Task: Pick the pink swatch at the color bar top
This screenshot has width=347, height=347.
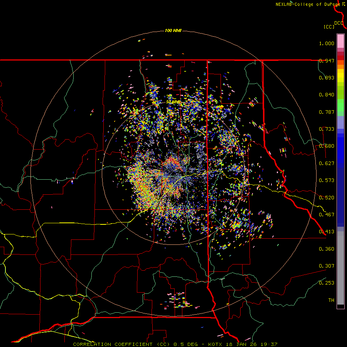Action: click(340, 41)
